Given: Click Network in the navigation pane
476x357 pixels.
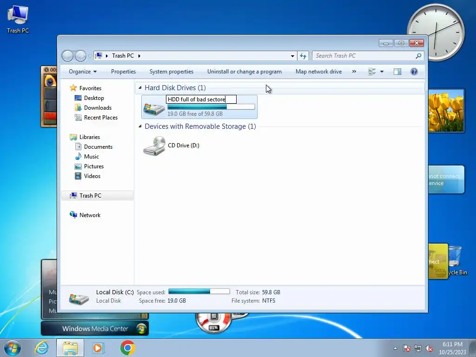Looking at the screenshot, I should tap(90, 215).
